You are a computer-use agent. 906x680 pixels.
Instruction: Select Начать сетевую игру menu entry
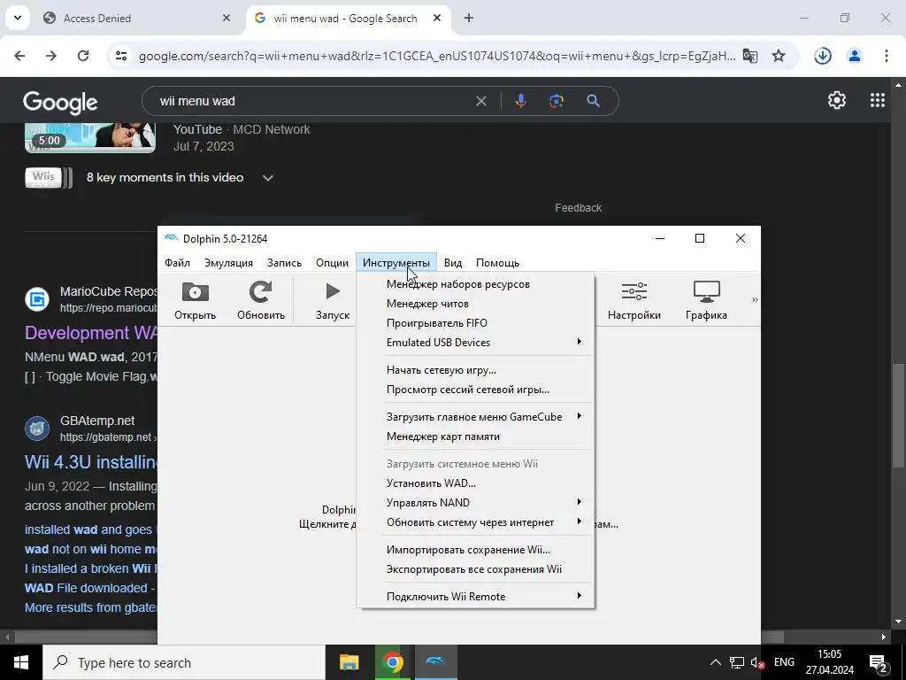(475, 370)
